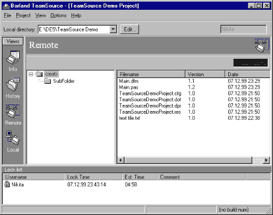Screen dimensions: 273x215
Task: Click estimated time 04:58
Action: [131, 185]
